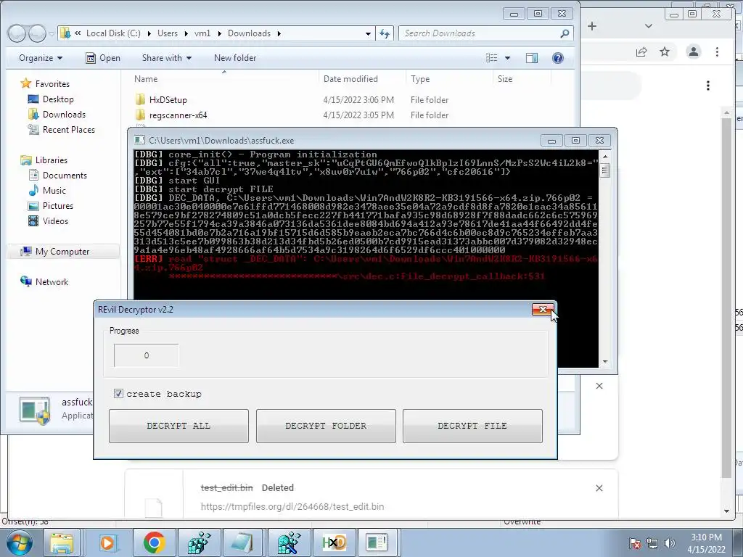Close the REvil Decryptor window

543,309
